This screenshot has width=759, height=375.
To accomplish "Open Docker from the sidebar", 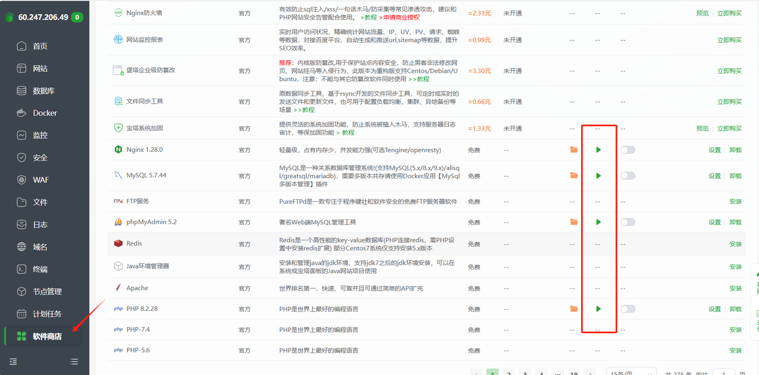I will 44,113.
